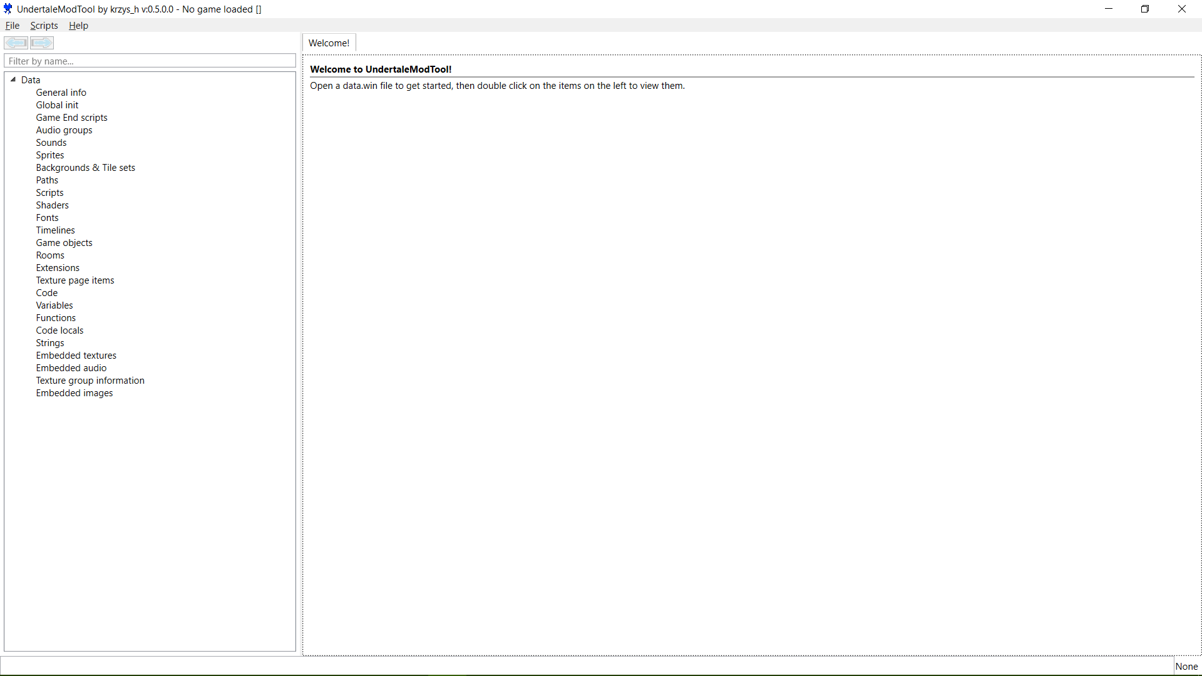Select General info in the tree
Image resolution: width=1202 pixels, height=676 pixels.
[x=61, y=93]
